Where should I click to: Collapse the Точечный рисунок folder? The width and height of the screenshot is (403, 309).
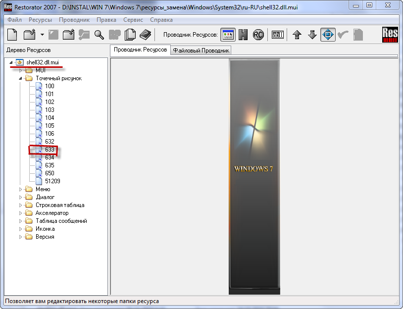tap(21, 78)
